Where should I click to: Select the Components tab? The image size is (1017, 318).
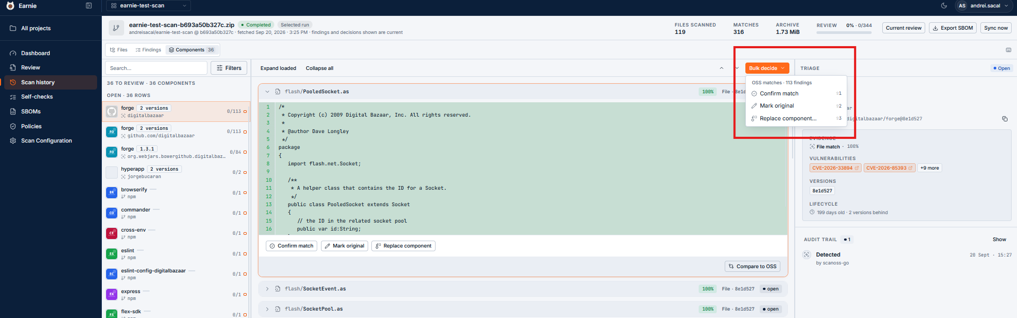[x=192, y=50]
